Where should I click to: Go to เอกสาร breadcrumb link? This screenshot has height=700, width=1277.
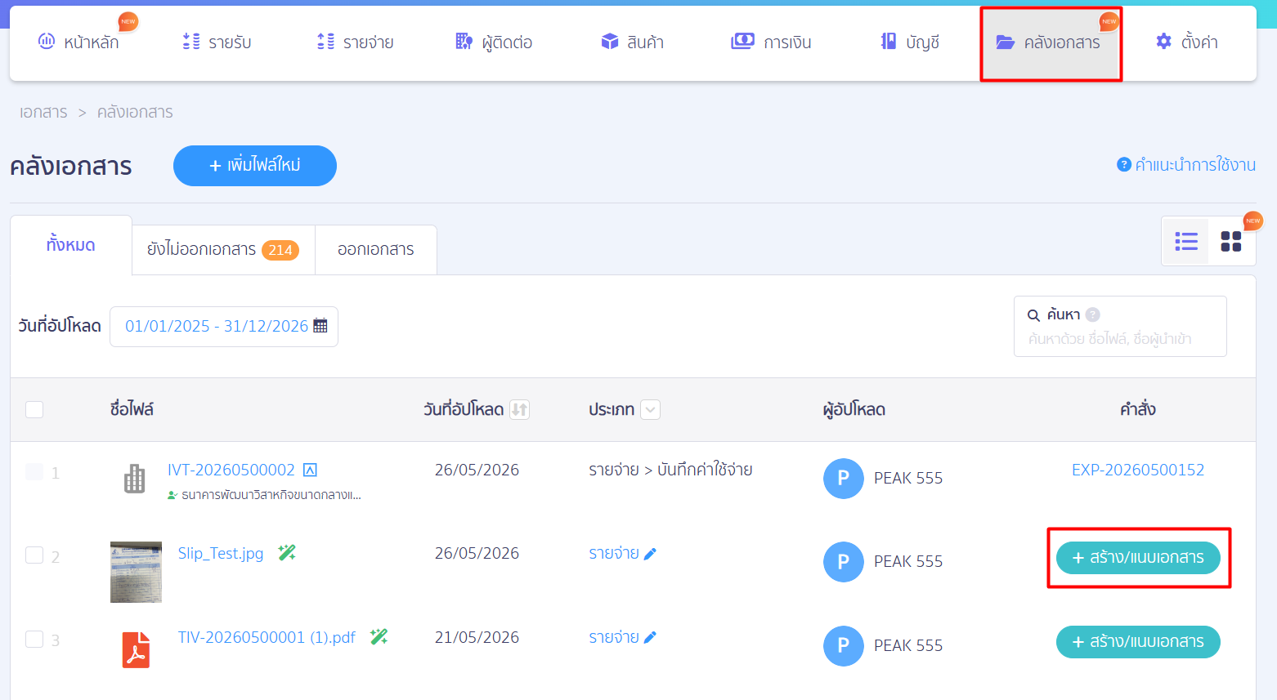tap(43, 112)
